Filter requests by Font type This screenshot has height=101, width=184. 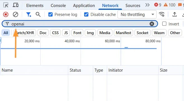point(77,33)
